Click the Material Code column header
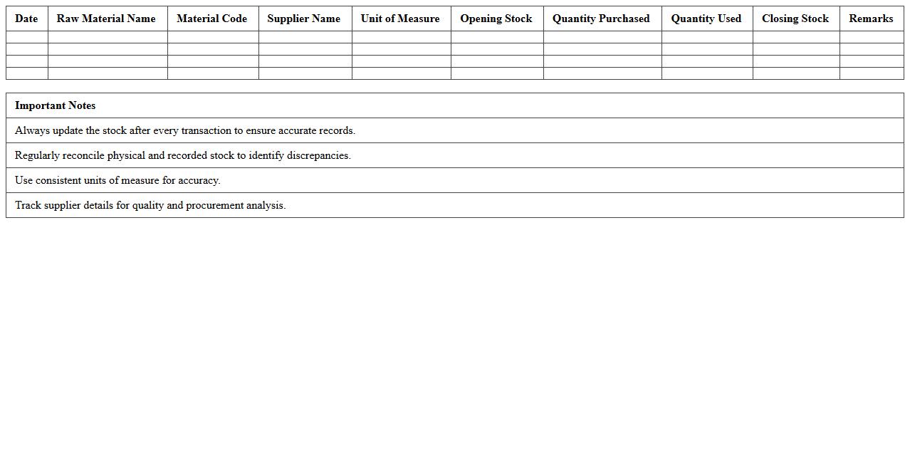 212,19
